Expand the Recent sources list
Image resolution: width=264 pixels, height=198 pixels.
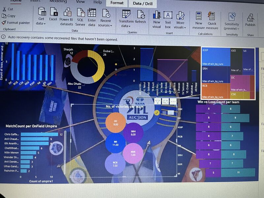click(105, 18)
